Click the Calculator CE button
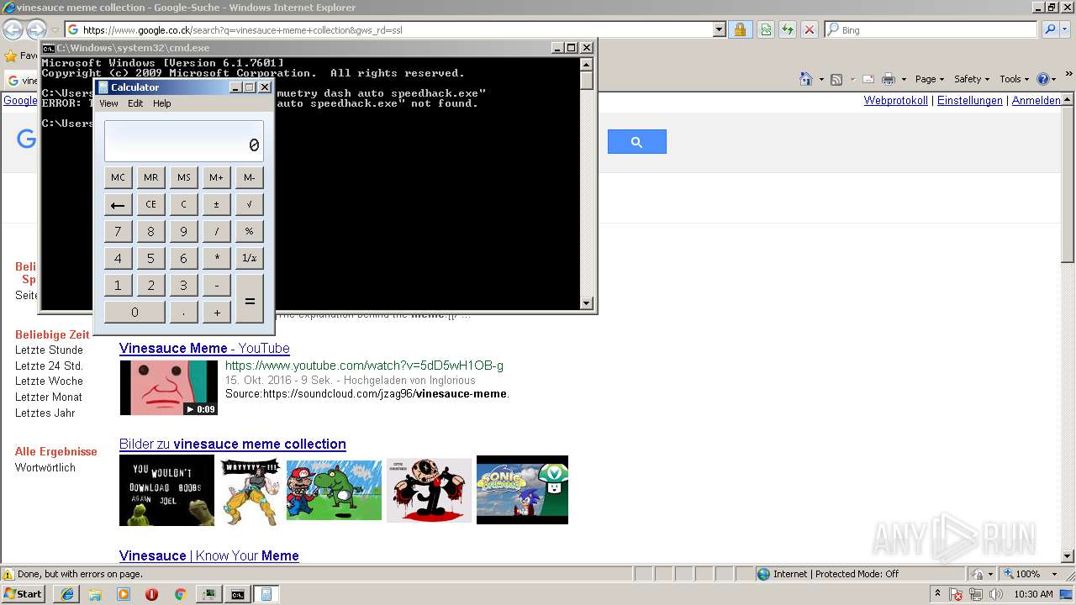1076x605 pixels. coord(150,204)
